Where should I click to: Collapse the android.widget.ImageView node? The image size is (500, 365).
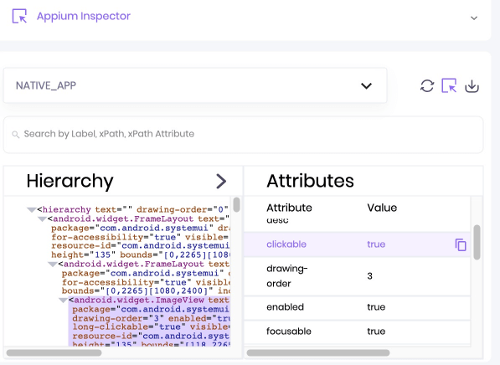click(63, 301)
